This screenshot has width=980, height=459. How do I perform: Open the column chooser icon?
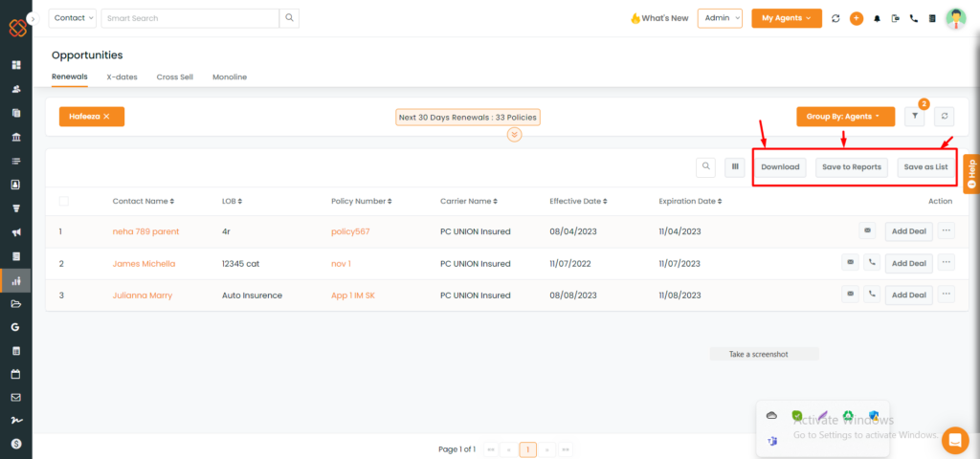[x=735, y=166]
